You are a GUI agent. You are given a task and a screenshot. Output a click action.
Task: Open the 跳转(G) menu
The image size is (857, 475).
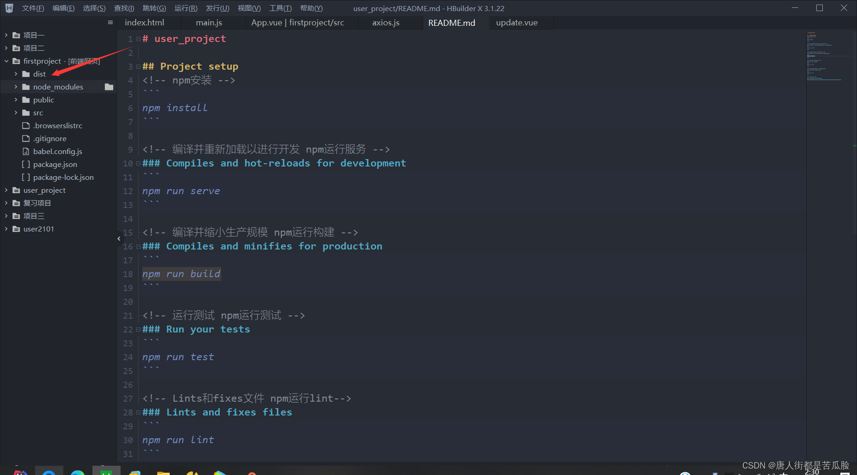point(154,8)
